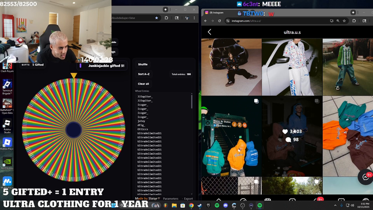The image size is (373, 210).
Task: Click the Made by Slaiqe credit link
Action: point(147,198)
